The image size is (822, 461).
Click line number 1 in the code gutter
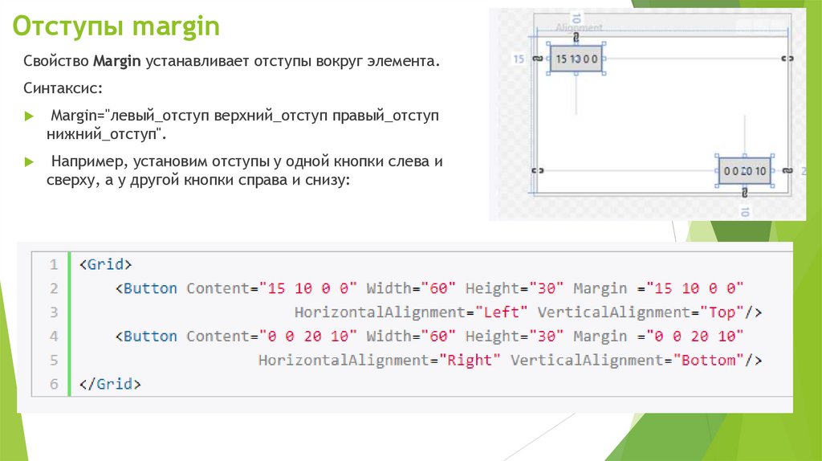pos(54,264)
